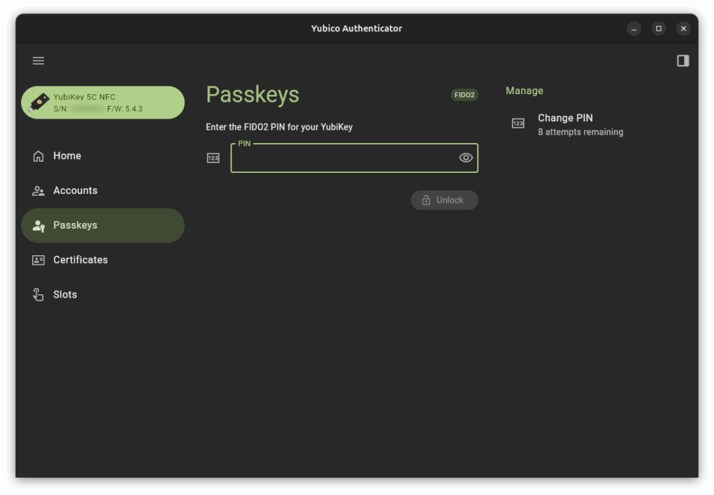Select the Passkeys tab in sidebar
The image size is (714, 495).
[x=102, y=225]
